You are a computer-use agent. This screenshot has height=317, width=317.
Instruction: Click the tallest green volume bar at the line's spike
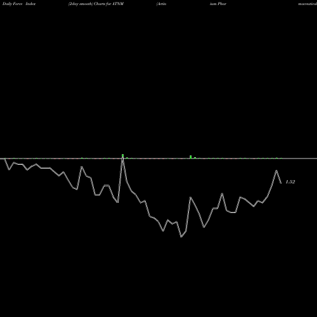tap(122, 156)
